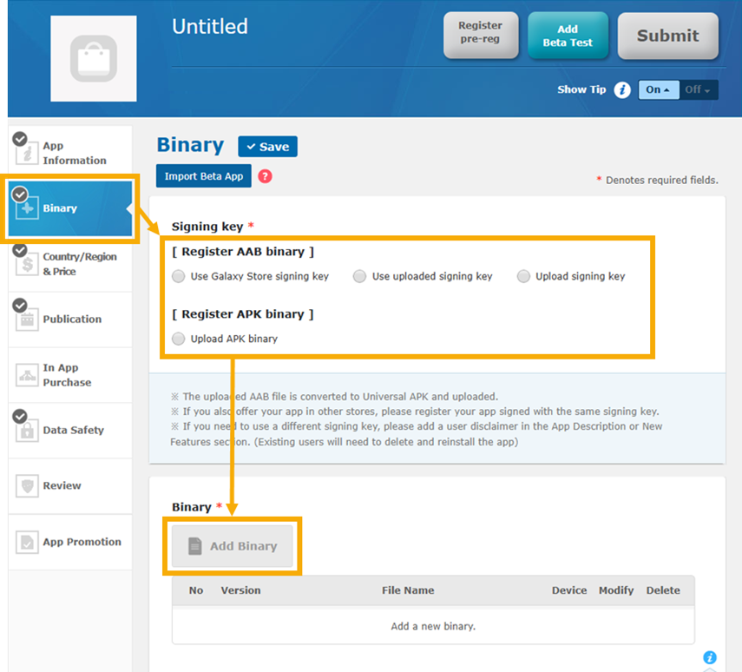Select Upload APK binary option

(178, 339)
